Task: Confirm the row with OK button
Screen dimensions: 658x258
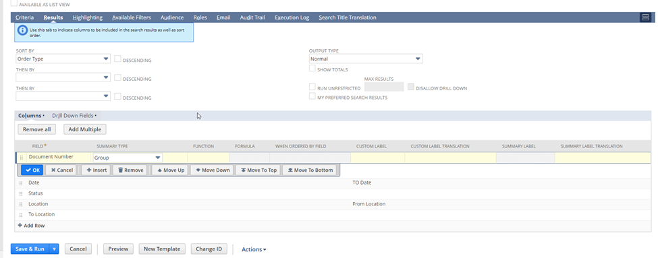Action: (x=32, y=170)
